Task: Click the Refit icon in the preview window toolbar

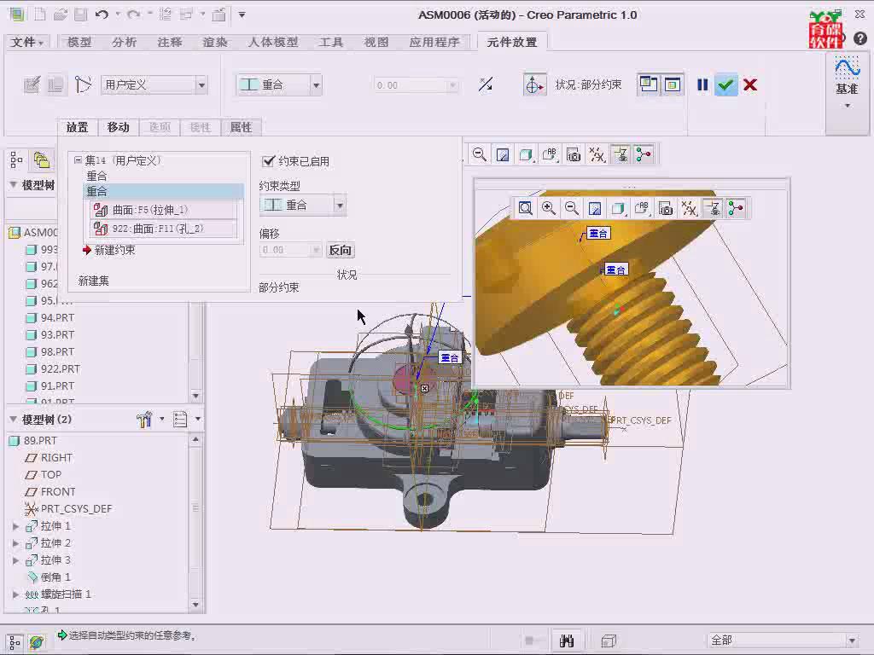Action: pos(525,208)
